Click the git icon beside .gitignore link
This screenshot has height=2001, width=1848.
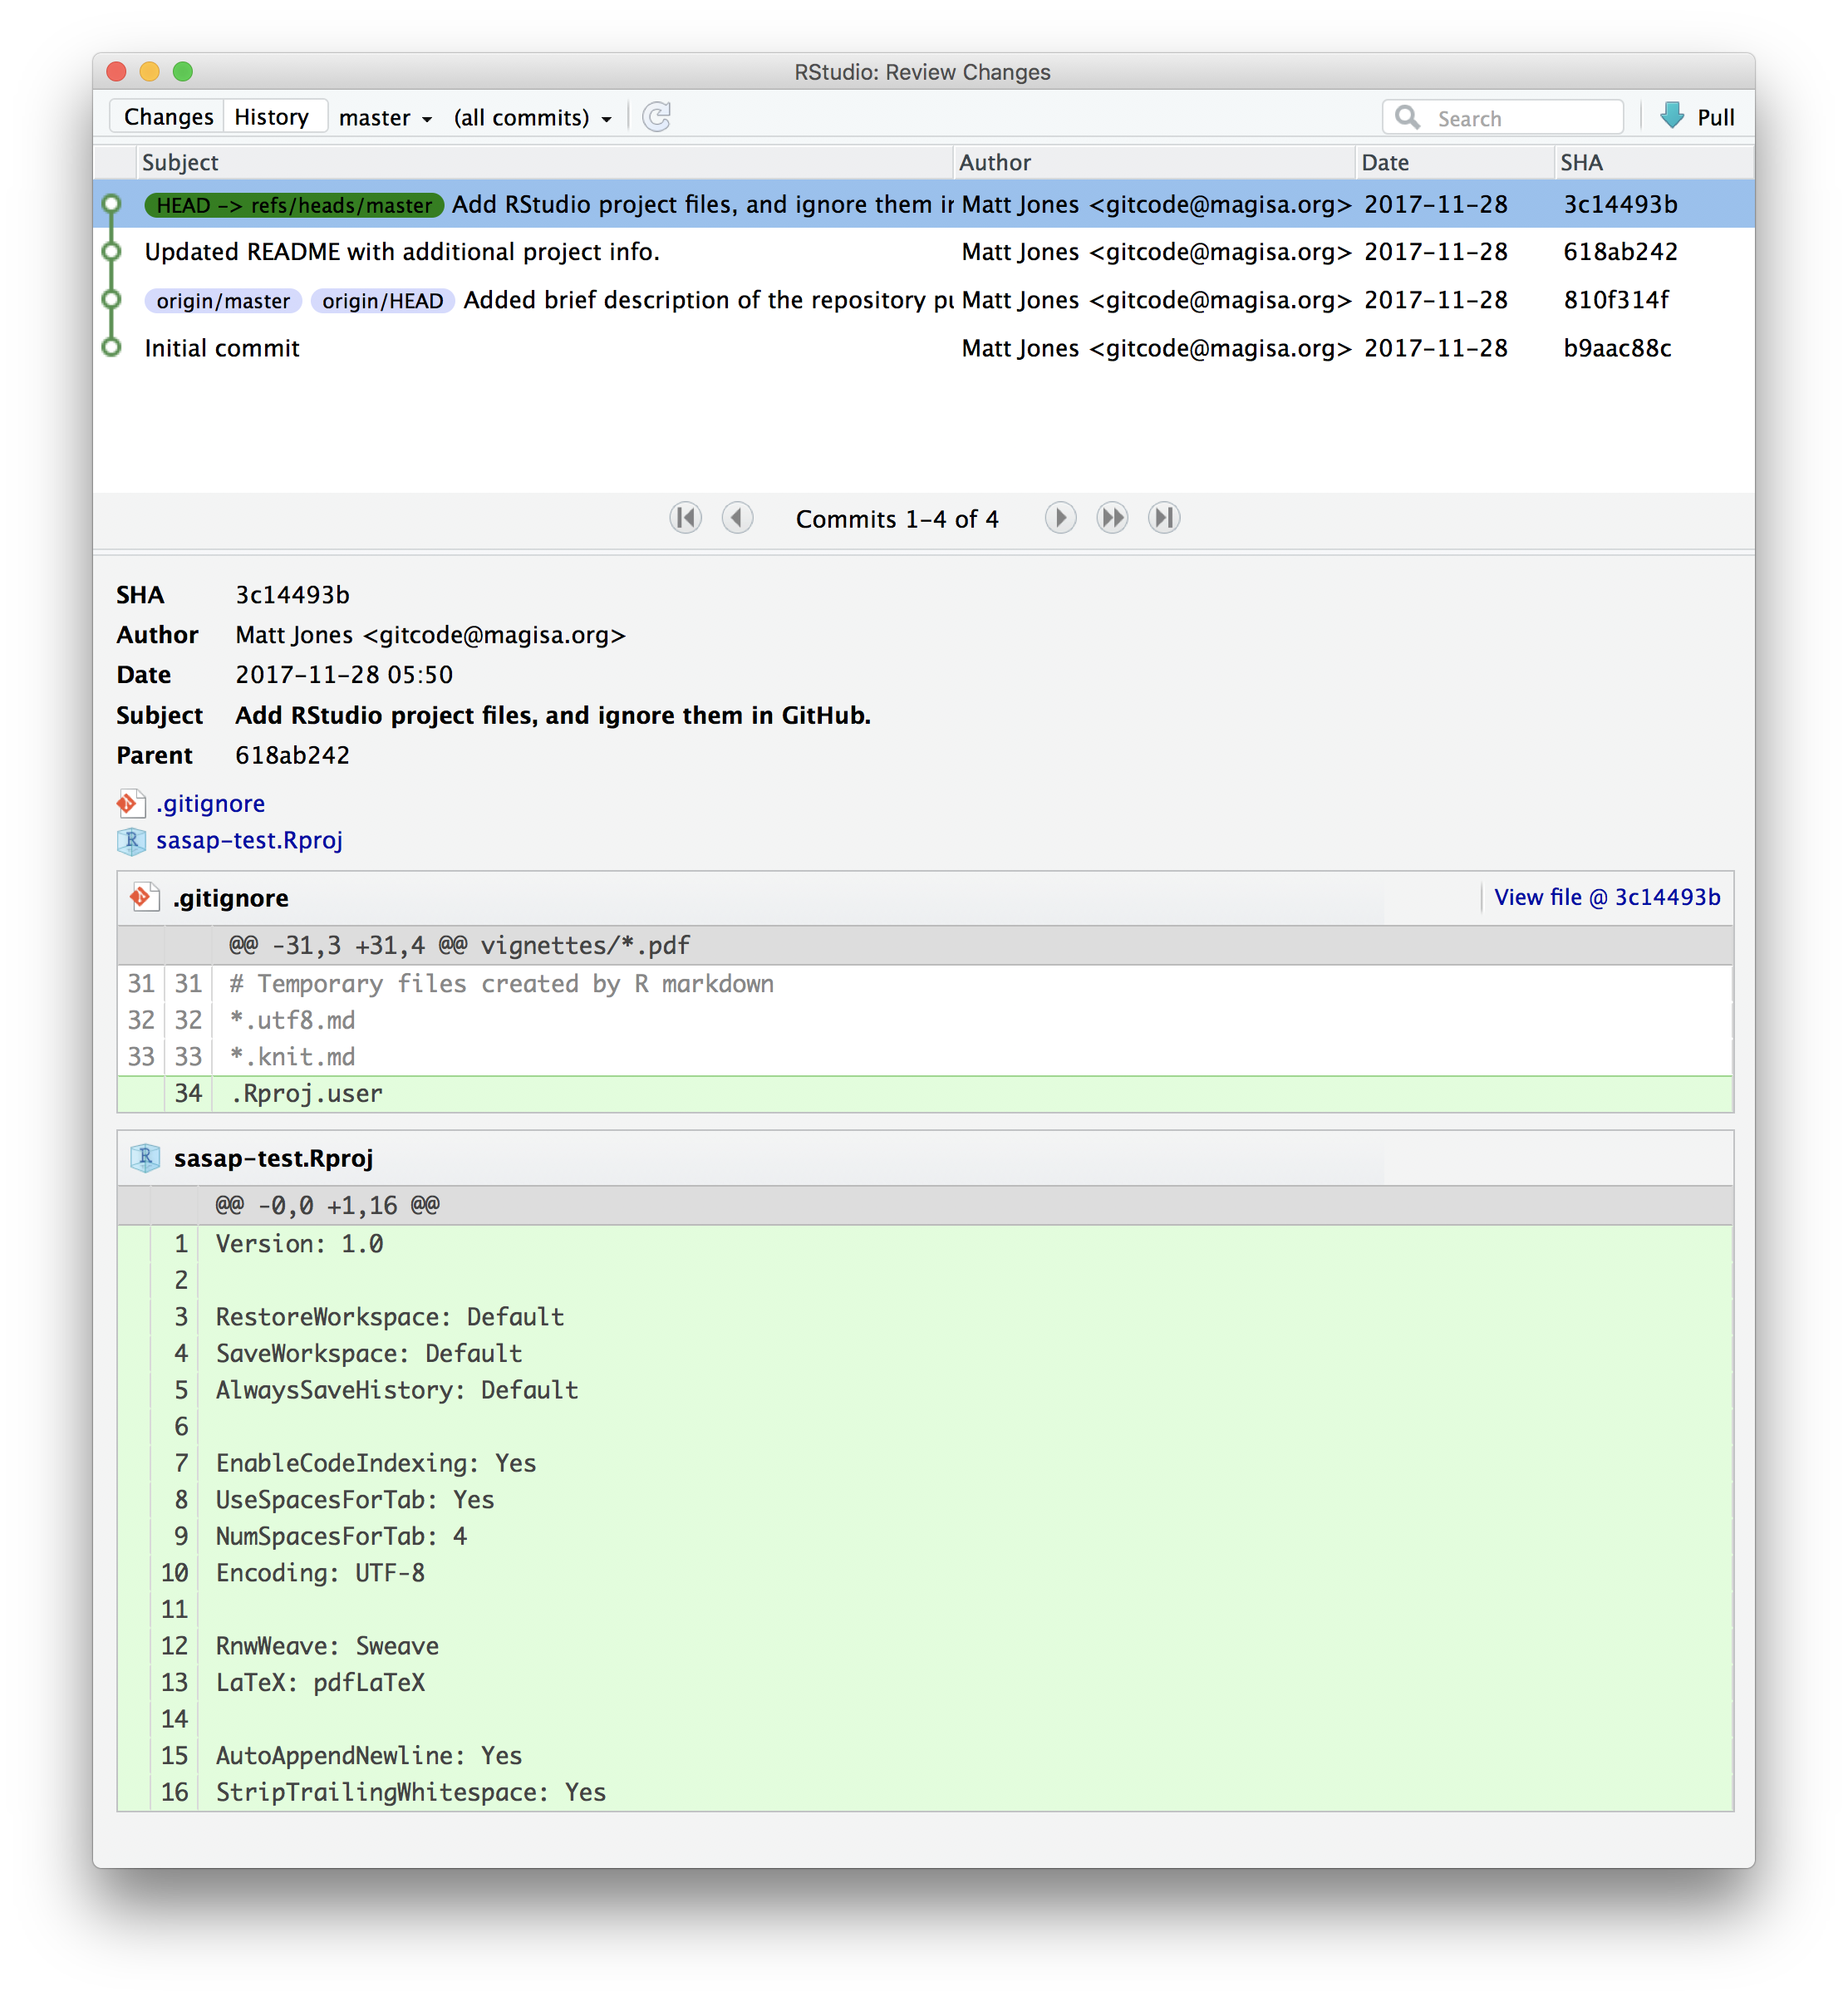(x=131, y=803)
